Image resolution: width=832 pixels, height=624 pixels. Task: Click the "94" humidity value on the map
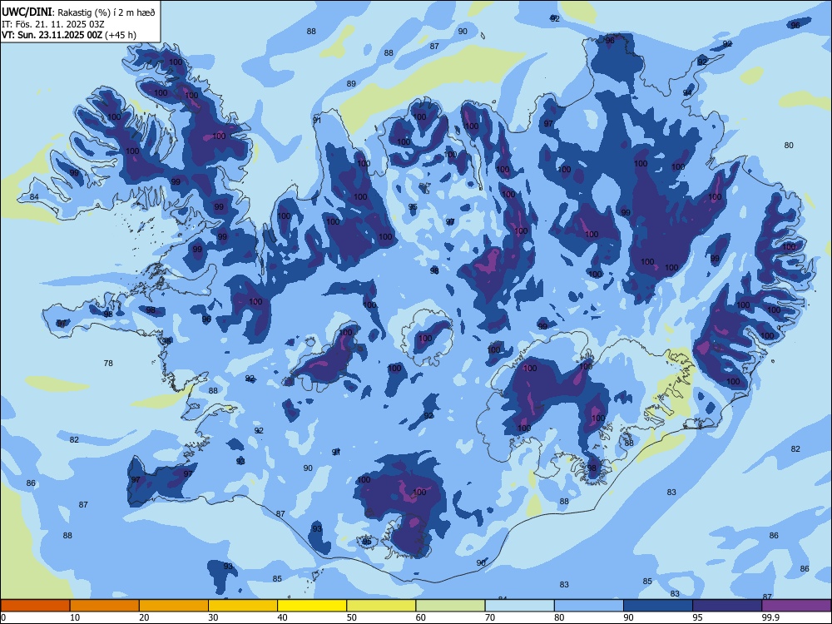[x=687, y=93]
